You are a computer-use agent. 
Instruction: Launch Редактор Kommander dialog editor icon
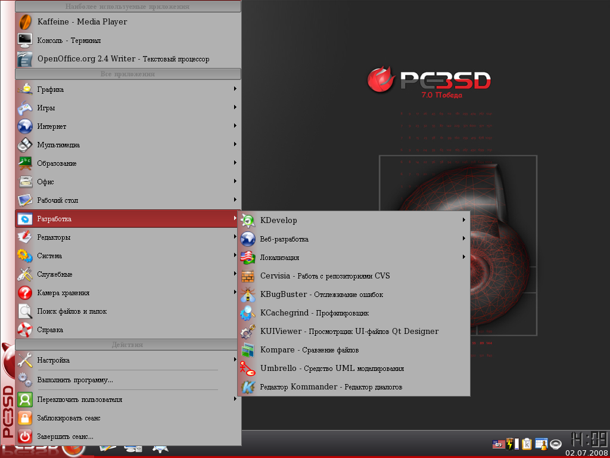[247, 387]
